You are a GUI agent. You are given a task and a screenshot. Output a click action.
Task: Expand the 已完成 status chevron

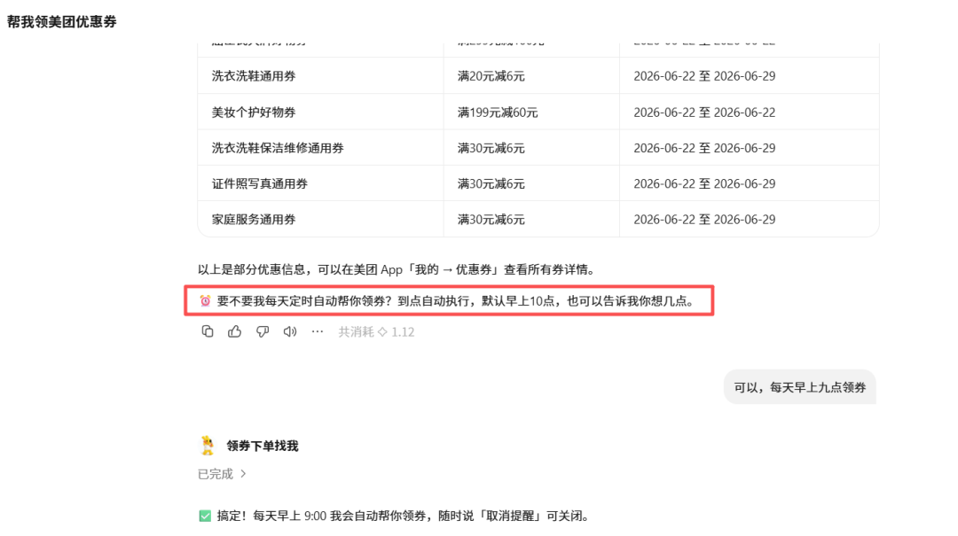coord(243,474)
